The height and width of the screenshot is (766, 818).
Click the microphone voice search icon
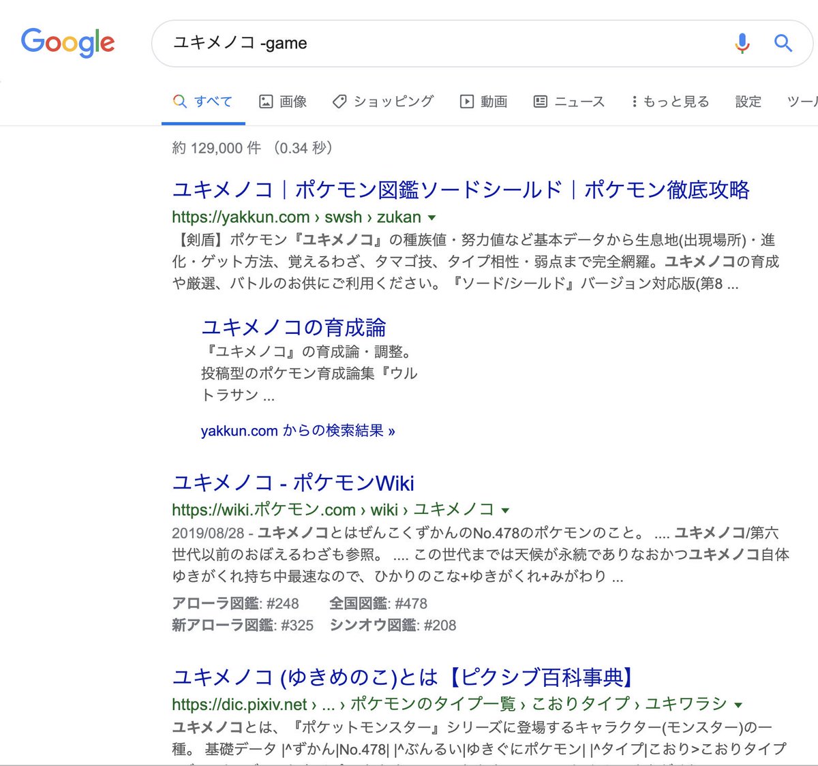(x=742, y=44)
